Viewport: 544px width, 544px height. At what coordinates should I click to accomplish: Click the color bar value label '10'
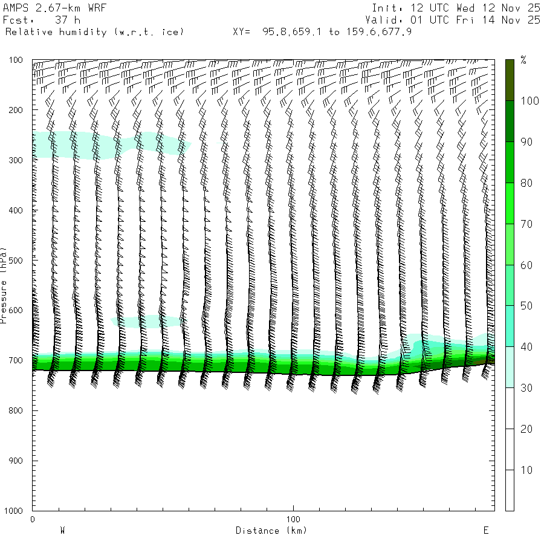pos(526,470)
